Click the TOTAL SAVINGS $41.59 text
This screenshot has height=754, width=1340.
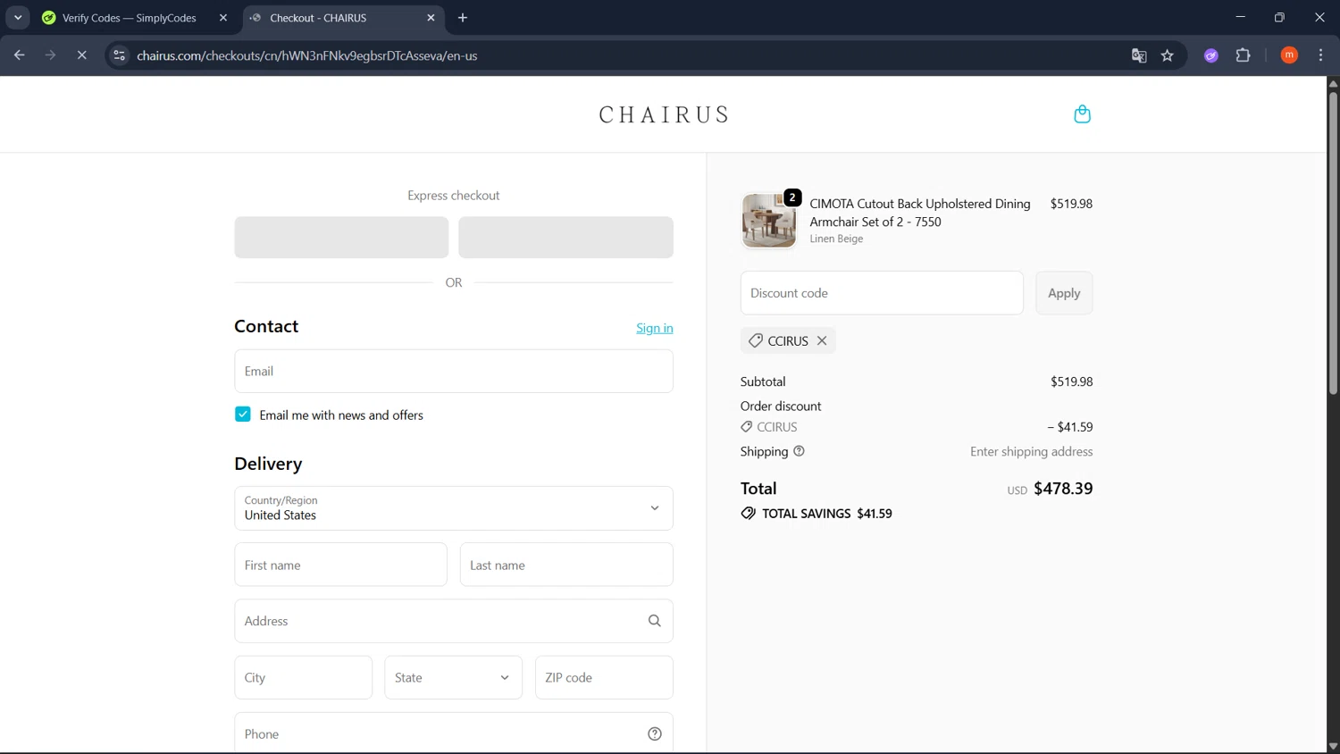point(827,514)
